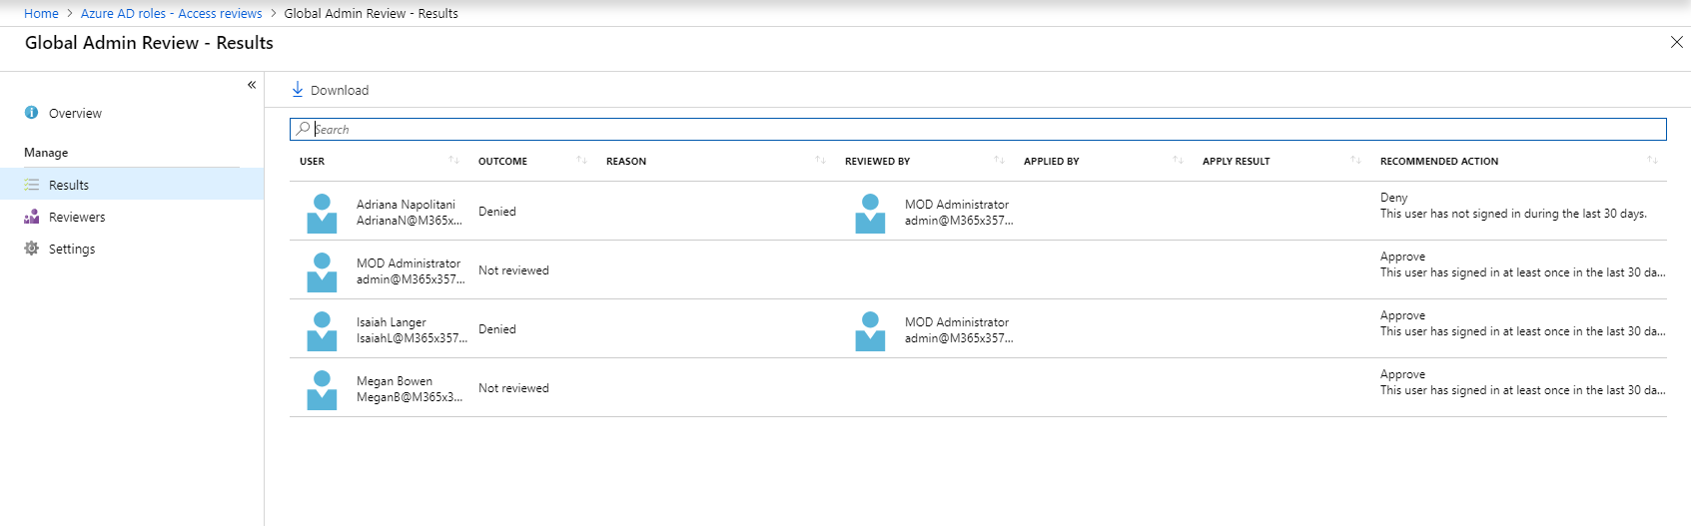Click the Download arrow icon
This screenshot has height=526, width=1691.
[x=297, y=90]
